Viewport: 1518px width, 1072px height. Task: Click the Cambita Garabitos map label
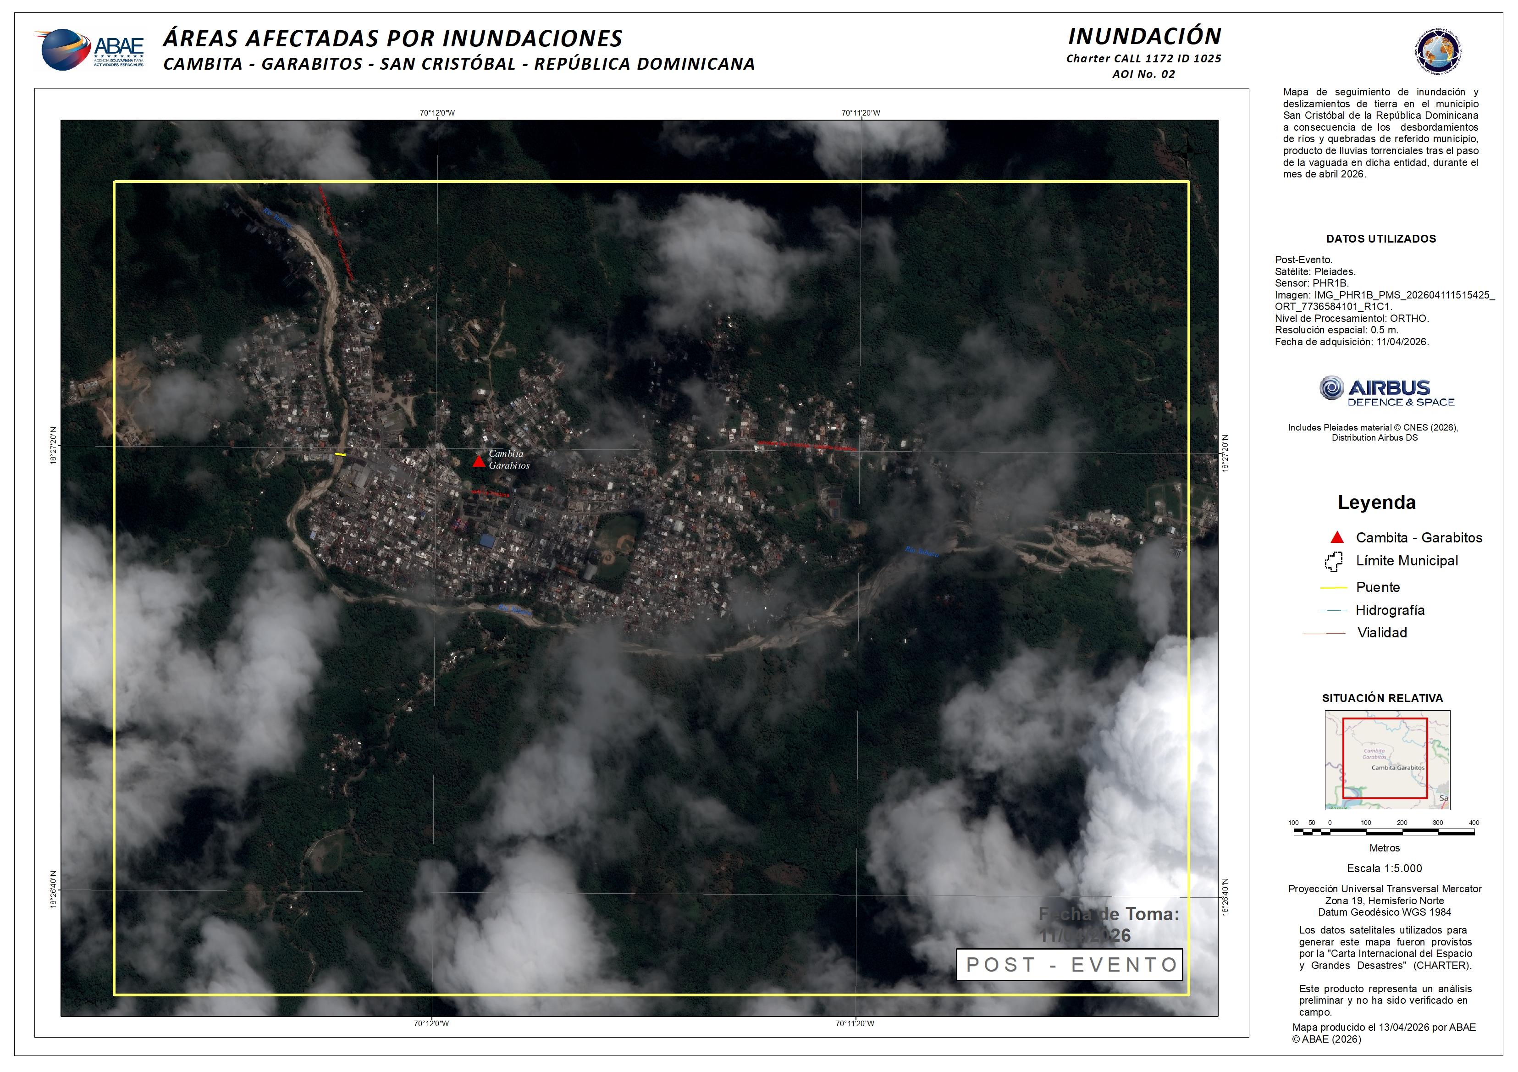coord(508,459)
